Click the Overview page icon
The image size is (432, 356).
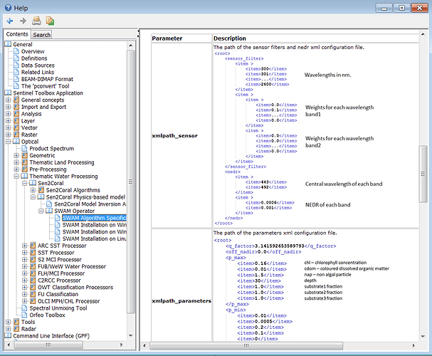click(x=16, y=51)
